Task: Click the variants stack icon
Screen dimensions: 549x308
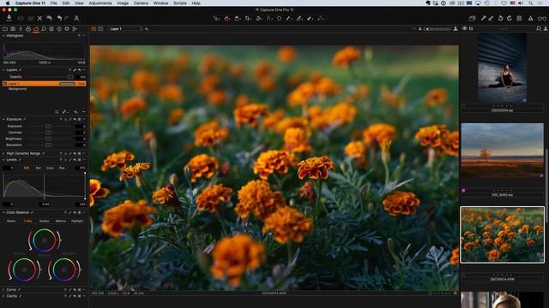Action: point(472,18)
